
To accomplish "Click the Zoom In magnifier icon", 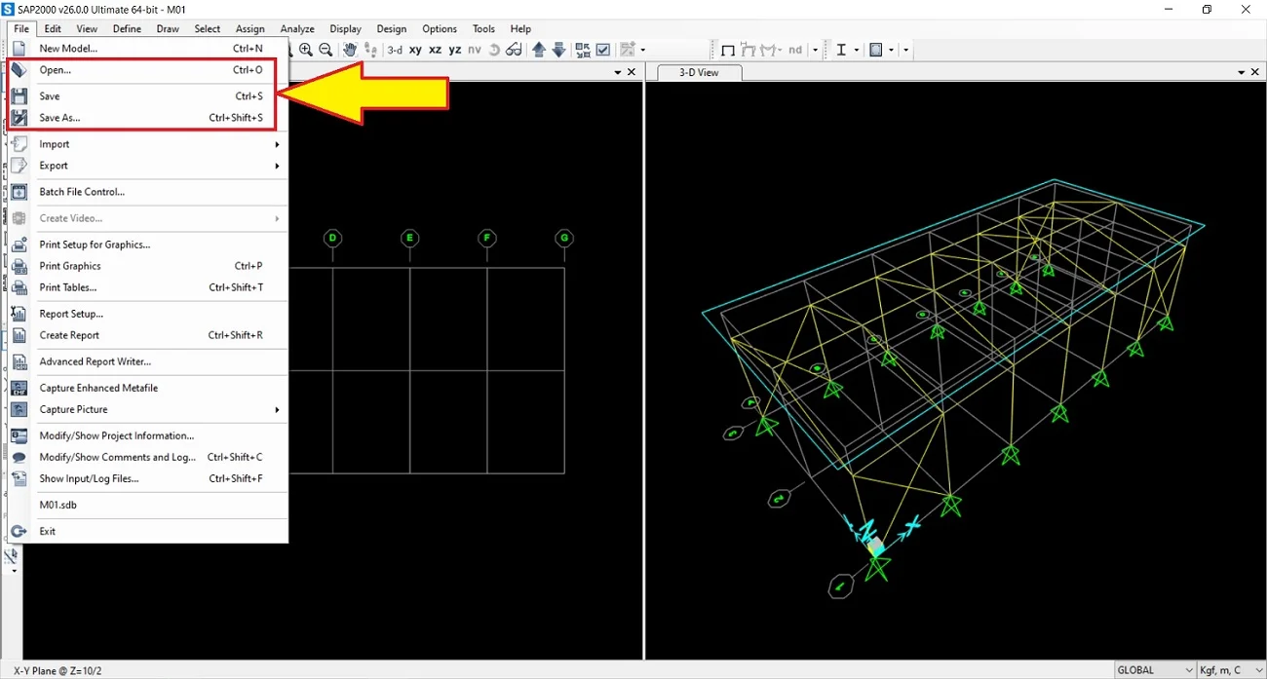I will click(306, 50).
